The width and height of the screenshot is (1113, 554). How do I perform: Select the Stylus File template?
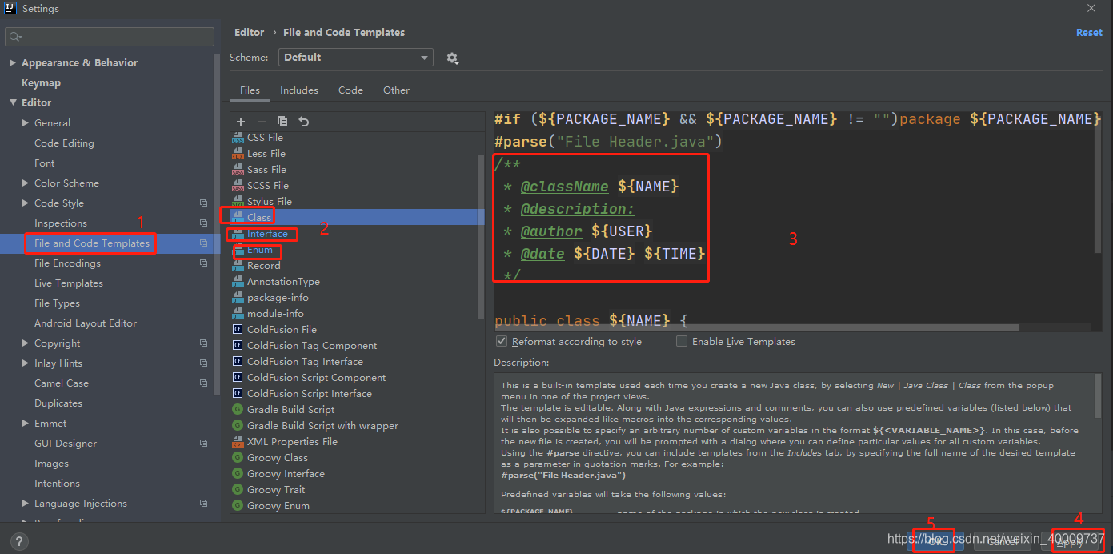click(270, 202)
